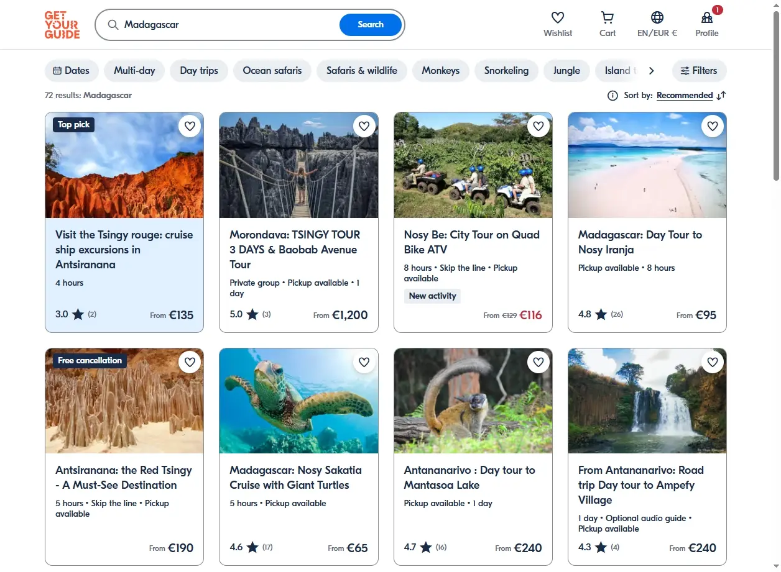
Task: Open Madagascar Day Tour to Nosy Iranja
Action: tap(640, 242)
